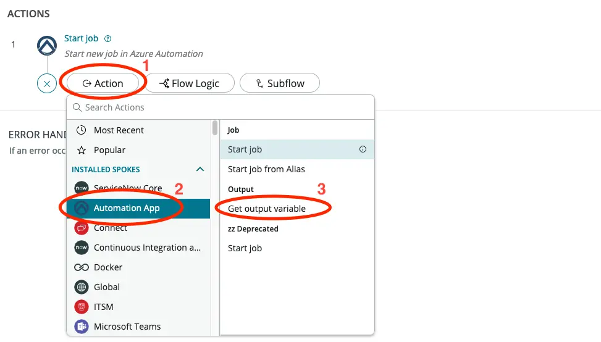This screenshot has height=342, width=601.
Task: Click the spoke list scrollbar
Action: coord(214,128)
